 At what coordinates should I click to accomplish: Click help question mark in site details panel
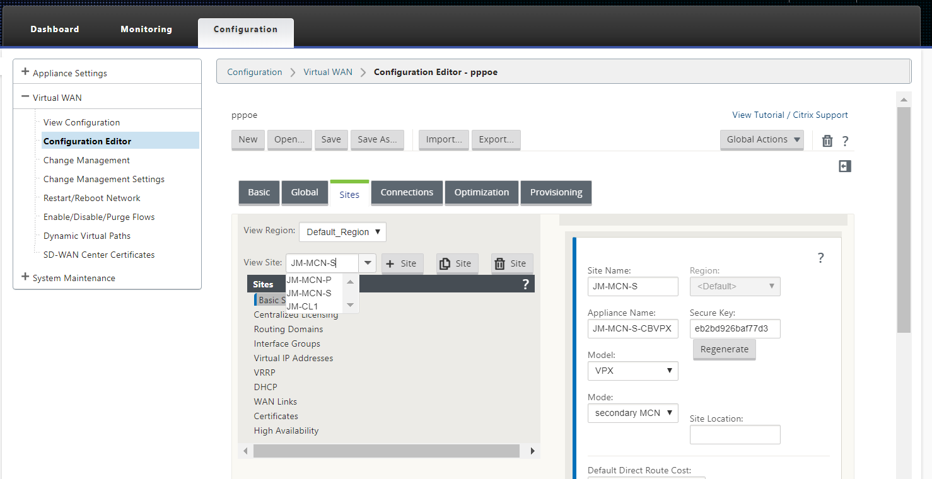pos(820,258)
